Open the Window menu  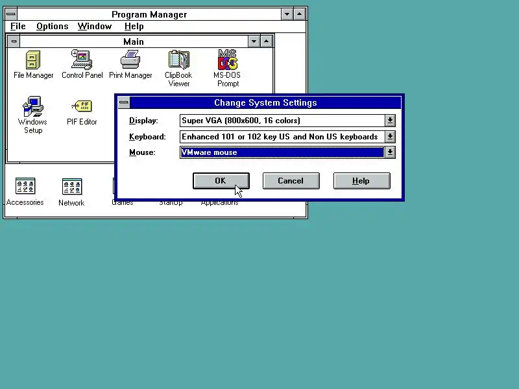click(x=95, y=26)
